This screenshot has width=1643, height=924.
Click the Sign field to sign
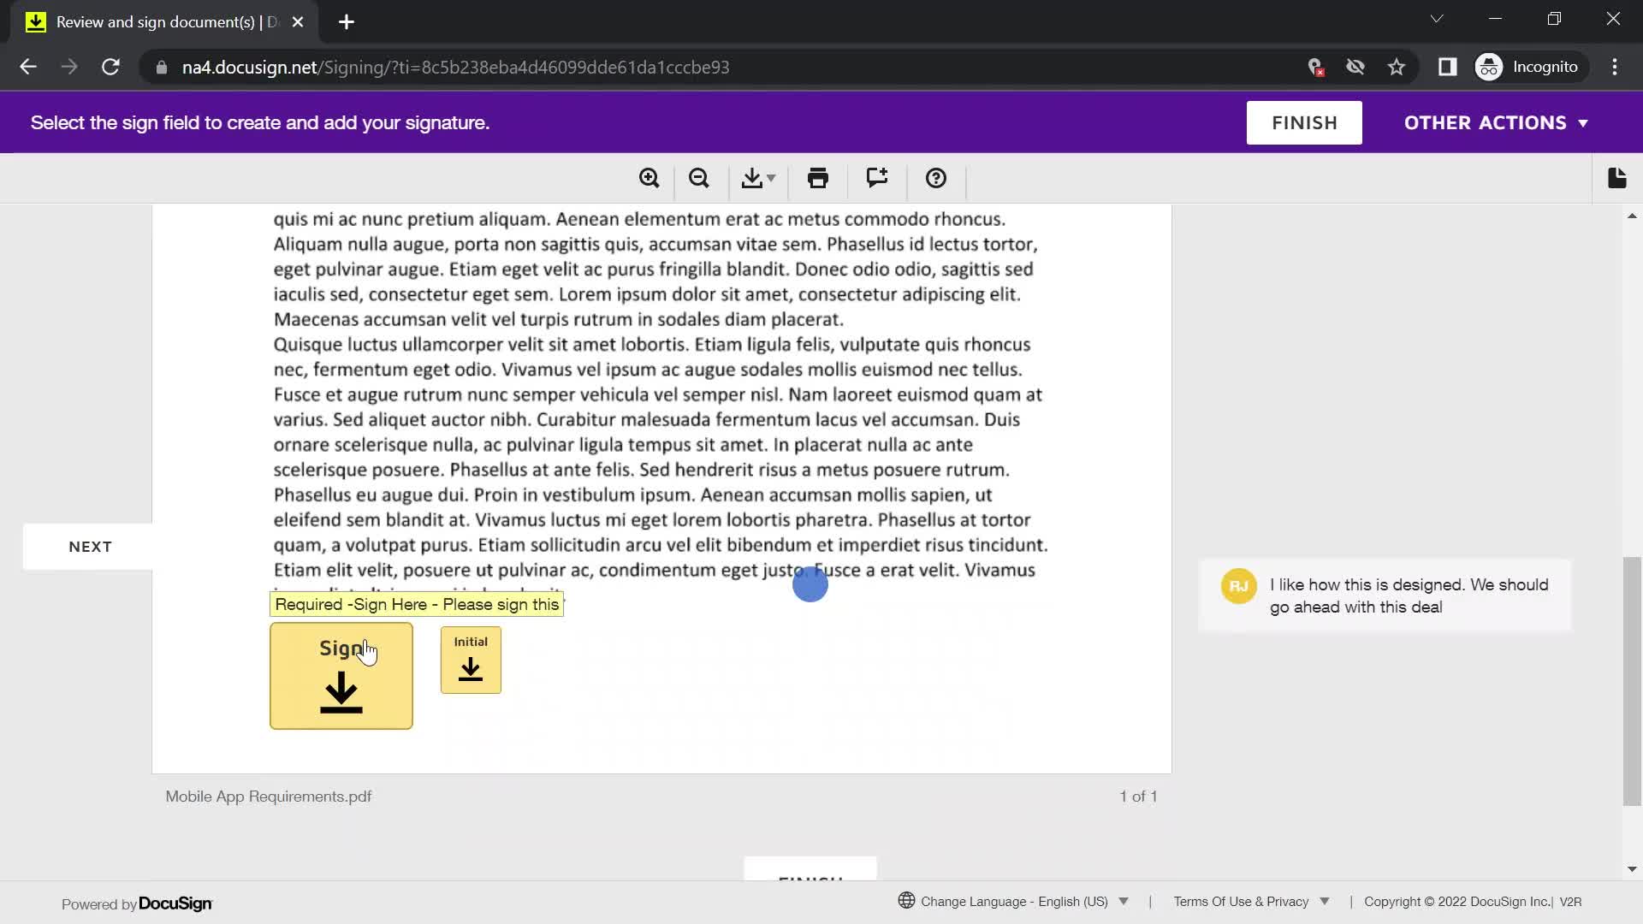342,673
